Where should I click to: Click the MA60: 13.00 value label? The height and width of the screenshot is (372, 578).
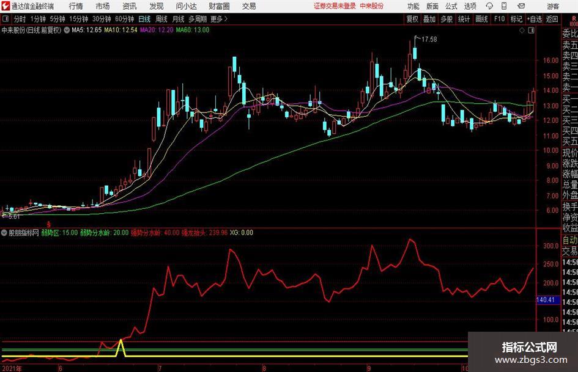tap(193, 30)
